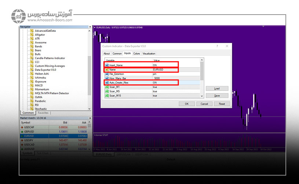Click the Ichimoku indicator icon in Navigator

tap(32, 77)
